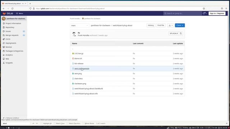Open the pantheon-for-slackware project avatar
Image resolution: width=230 pixels, height=129 pixels.
4,19
